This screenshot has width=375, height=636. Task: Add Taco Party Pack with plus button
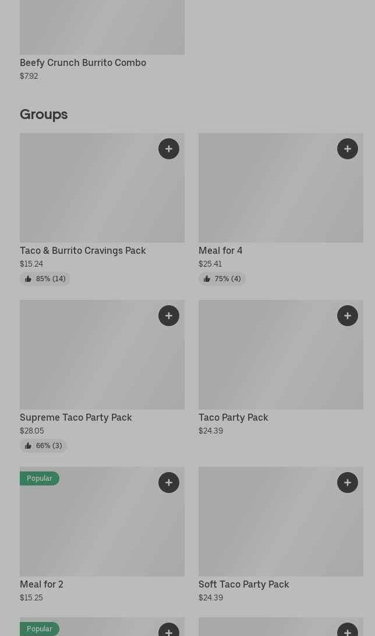point(348,316)
